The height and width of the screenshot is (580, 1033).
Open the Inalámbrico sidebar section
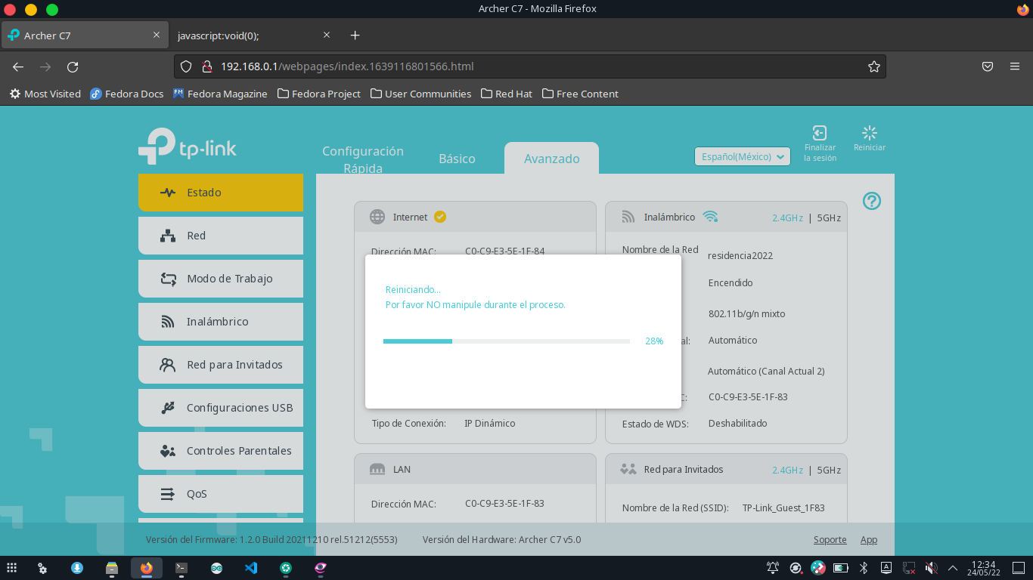[x=221, y=322]
